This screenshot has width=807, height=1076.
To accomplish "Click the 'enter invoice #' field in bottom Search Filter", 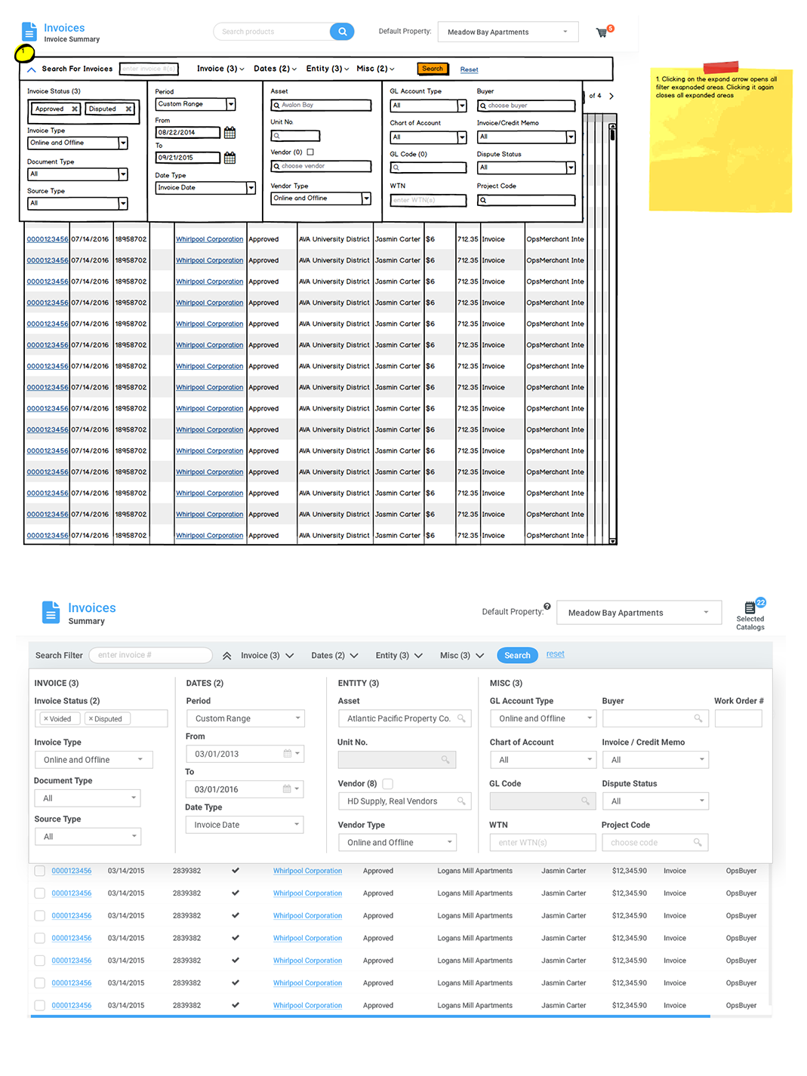I will 150,655.
